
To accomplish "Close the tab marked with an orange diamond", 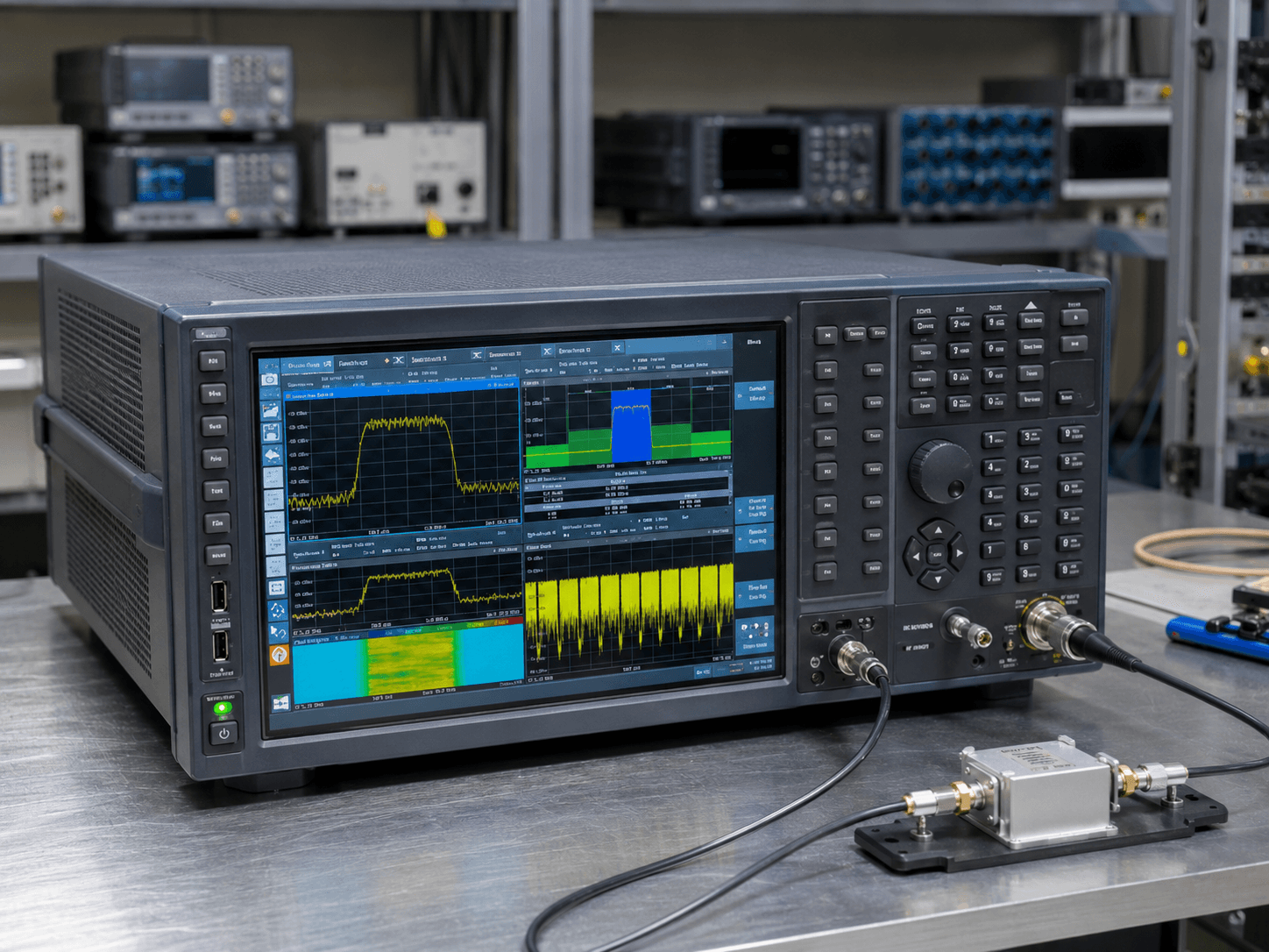I will click(399, 360).
